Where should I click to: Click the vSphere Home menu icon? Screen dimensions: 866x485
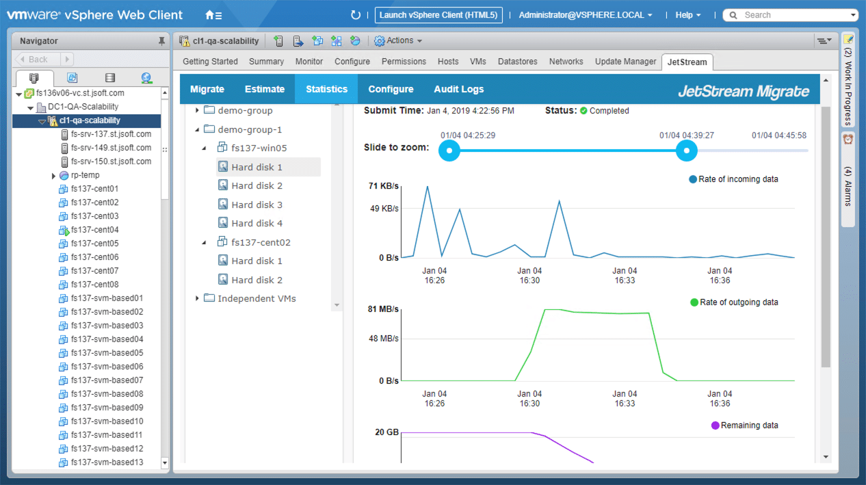(213, 15)
